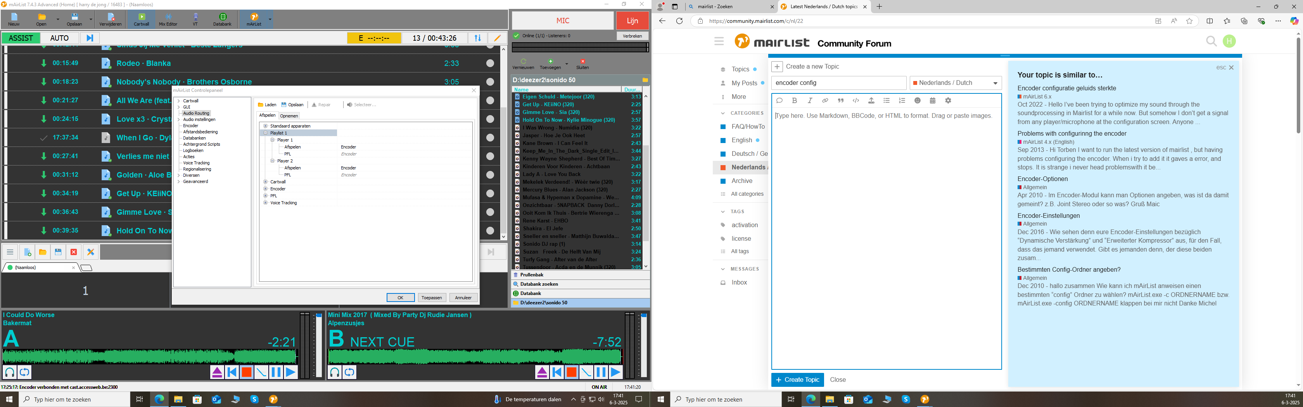Open the Nederlands / Dutch category dropdown

tap(956, 83)
